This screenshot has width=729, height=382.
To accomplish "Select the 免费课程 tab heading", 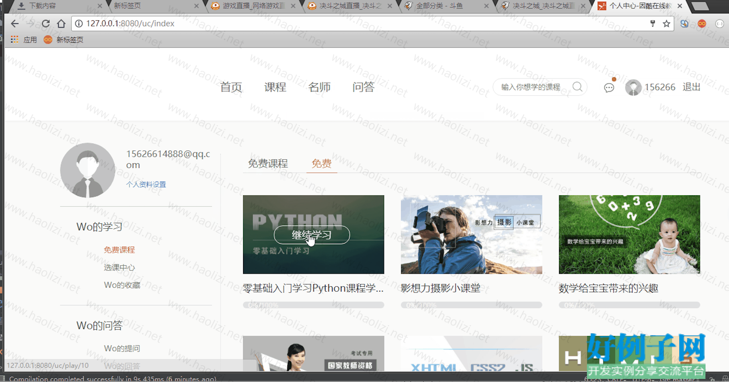I will tap(268, 163).
